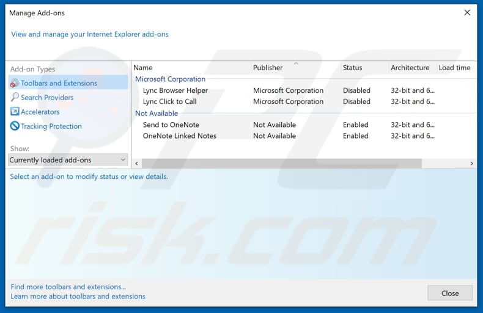The width and height of the screenshot is (483, 313).
Task: Click the left scroll arrow of list
Action: pyautogui.click(x=136, y=164)
